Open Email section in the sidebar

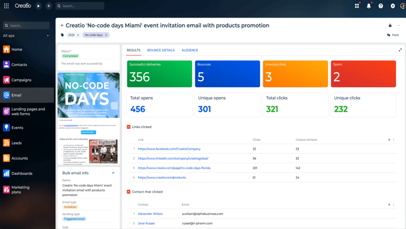pos(27,95)
